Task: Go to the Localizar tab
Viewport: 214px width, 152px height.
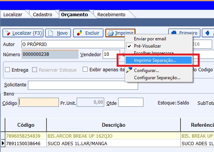Action: [13, 14]
